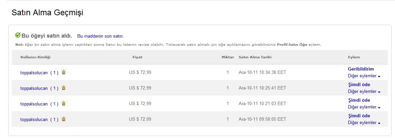Open Diğer eylemler dropdown in 09:58:05 row
Image resolution: width=395 pixels, height=139 pixels.
tap(364, 123)
